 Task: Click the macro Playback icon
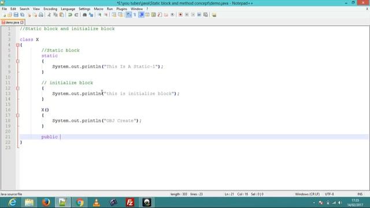[x=193, y=15]
